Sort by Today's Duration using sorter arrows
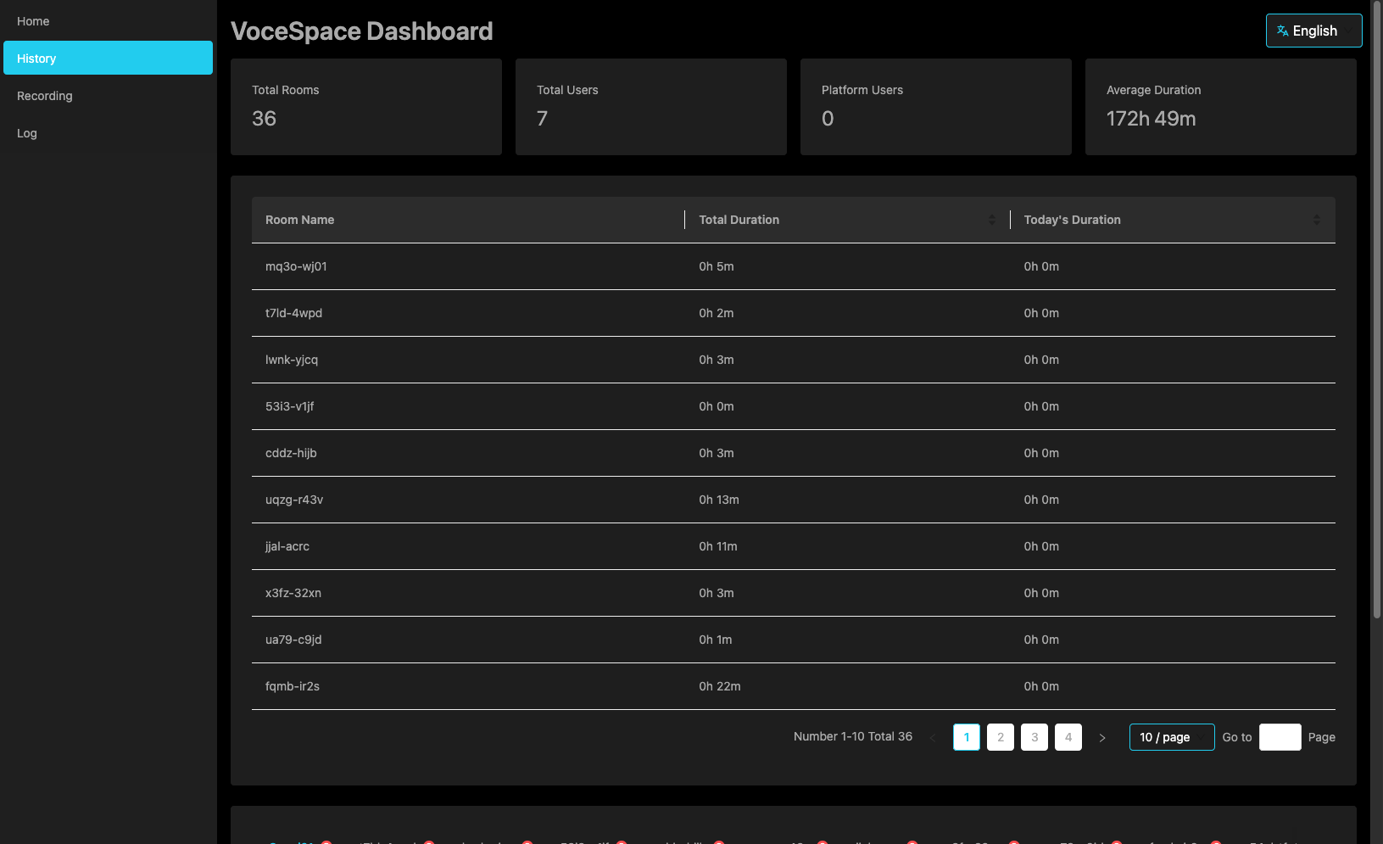 [1316, 220]
